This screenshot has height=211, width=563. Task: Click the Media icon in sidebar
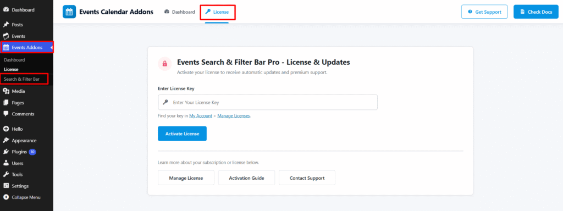(x=5, y=91)
